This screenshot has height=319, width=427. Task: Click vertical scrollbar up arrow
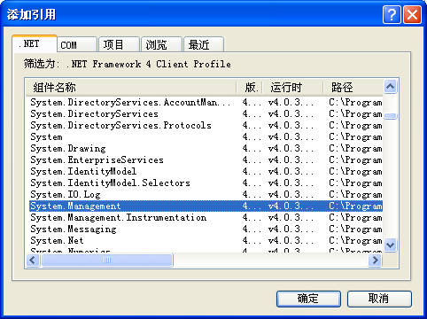point(390,87)
